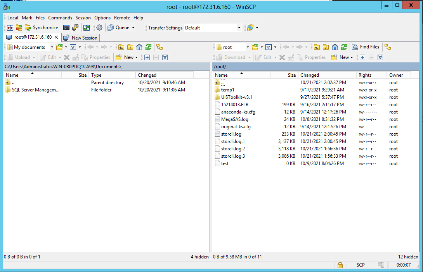Viewport: 423px width, 272px height.
Task: Click local panel Select All icon
Action: point(165,57)
